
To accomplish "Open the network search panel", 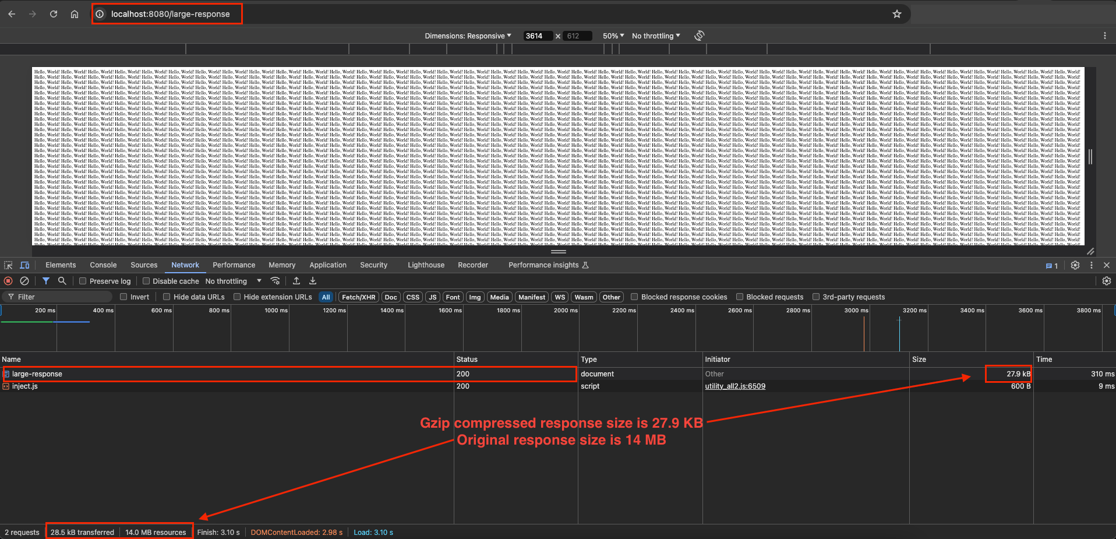I will click(62, 281).
